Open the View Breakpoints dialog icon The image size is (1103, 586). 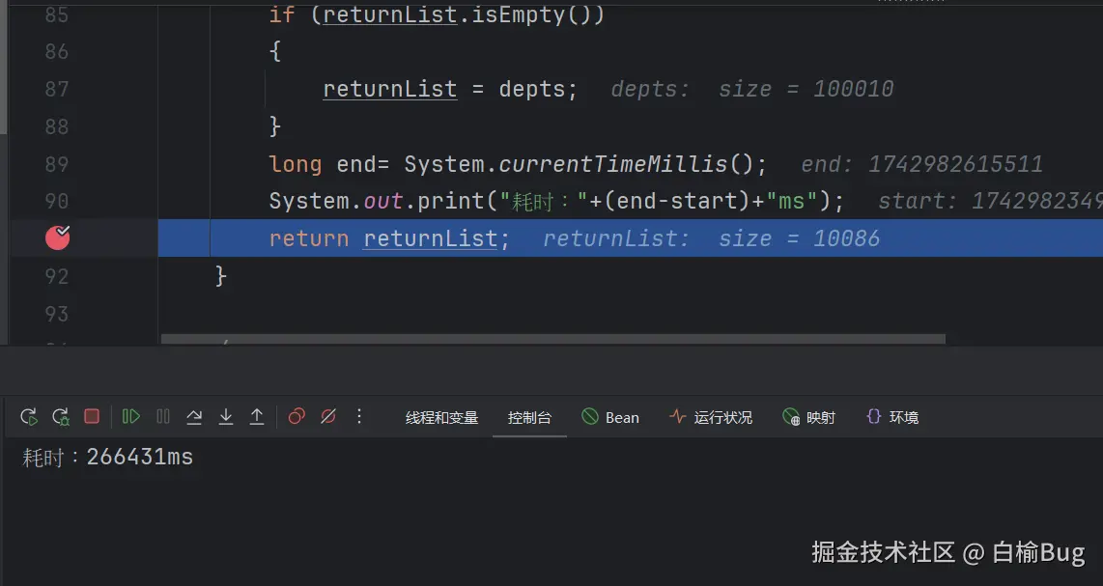point(297,416)
